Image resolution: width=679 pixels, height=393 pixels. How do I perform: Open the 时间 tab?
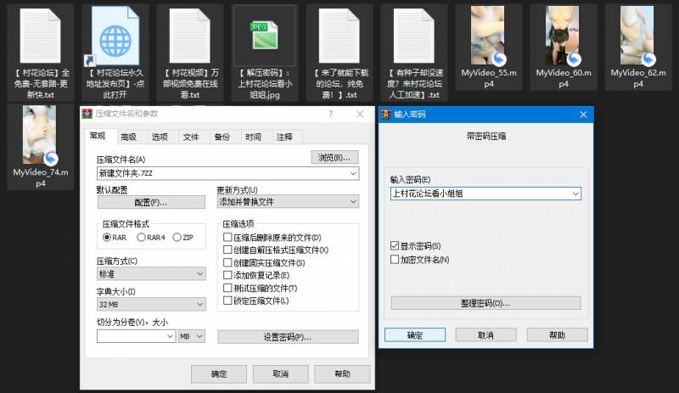coord(253,137)
